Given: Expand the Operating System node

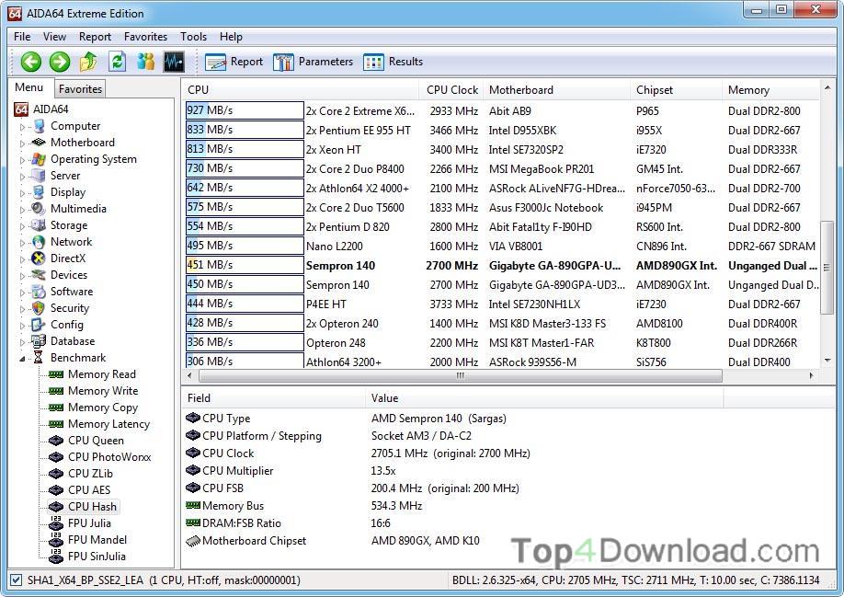Looking at the screenshot, I should pyautogui.click(x=22, y=160).
